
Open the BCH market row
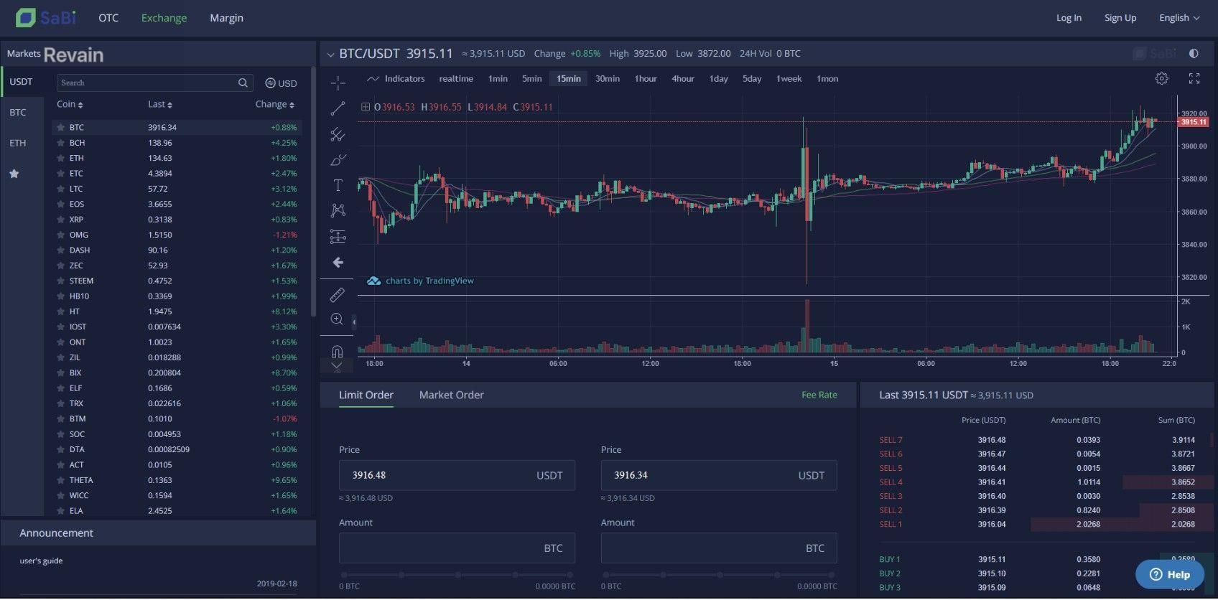point(178,143)
